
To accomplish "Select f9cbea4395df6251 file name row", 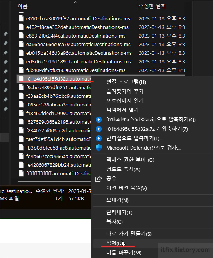I will (59, 87).
